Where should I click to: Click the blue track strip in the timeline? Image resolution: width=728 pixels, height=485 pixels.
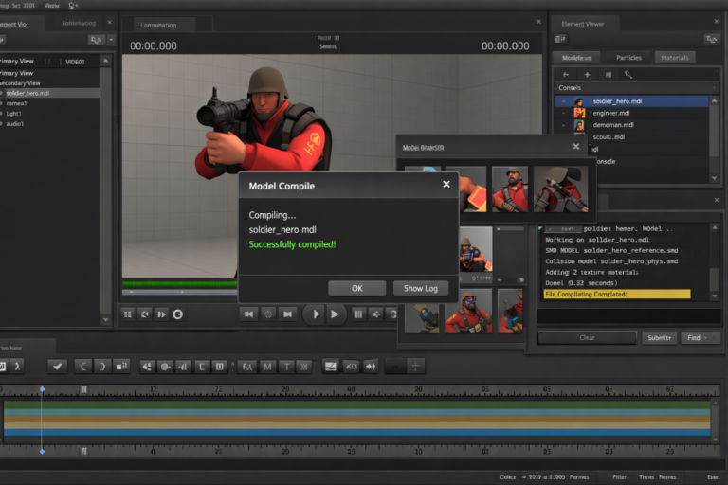(x=356, y=432)
